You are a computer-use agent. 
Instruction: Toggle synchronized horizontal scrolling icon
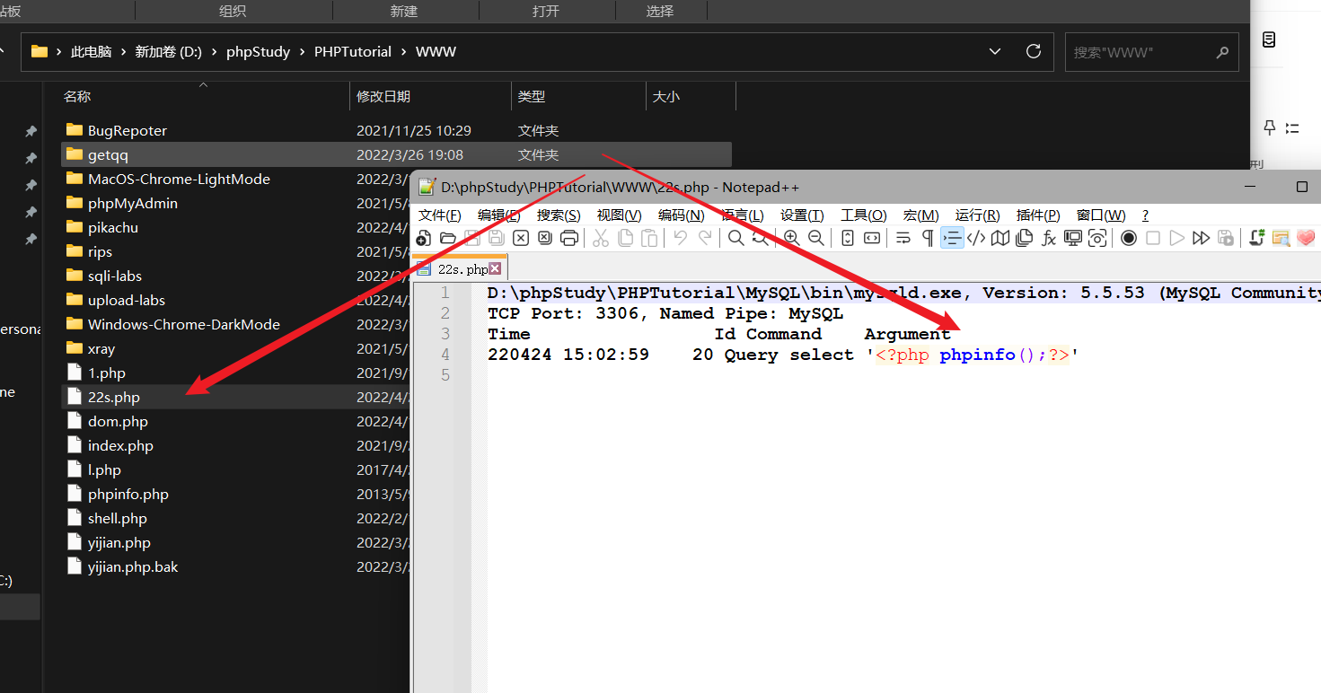click(872, 238)
